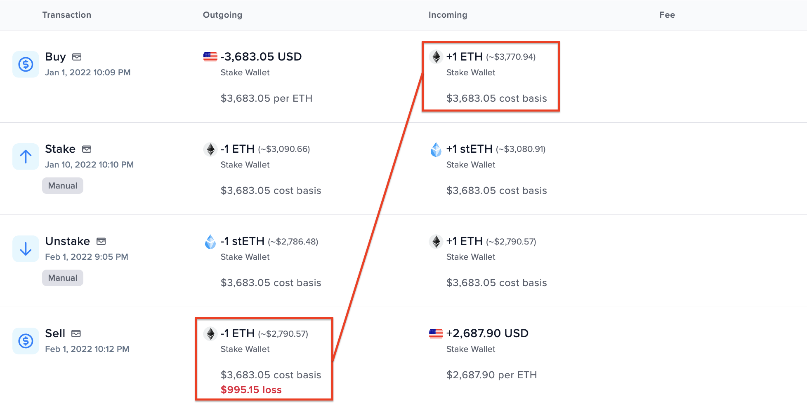Click the card icon beside Sell
Screen dimensions: 807x410
click(76, 333)
